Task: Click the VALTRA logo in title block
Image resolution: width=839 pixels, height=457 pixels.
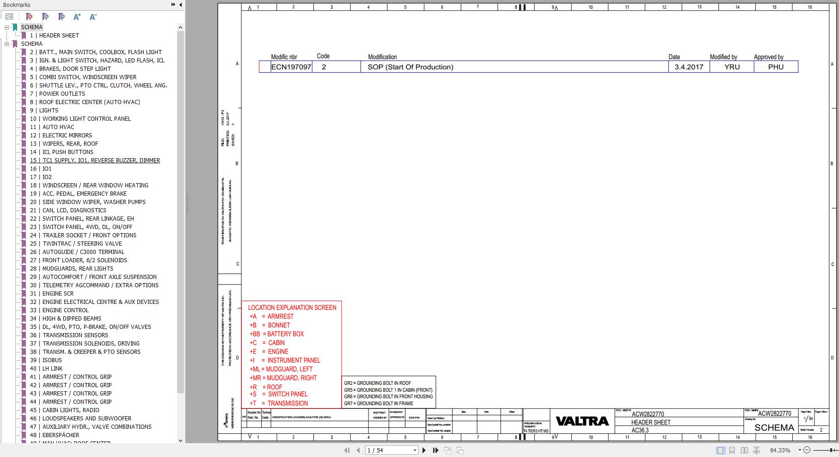Action: point(582,421)
